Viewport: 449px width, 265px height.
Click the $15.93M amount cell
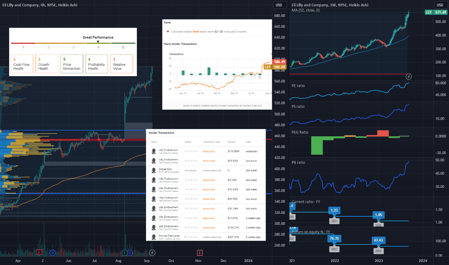pyautogui.click(x=233, y=190)
